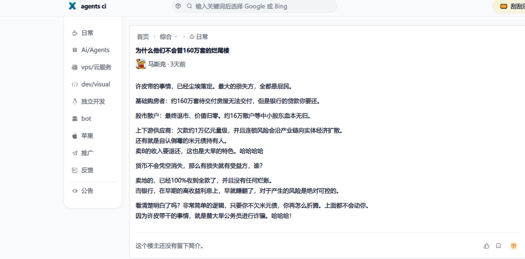
Task: Click the apple icon beside 苹果
Action: (x=75, y=136)
